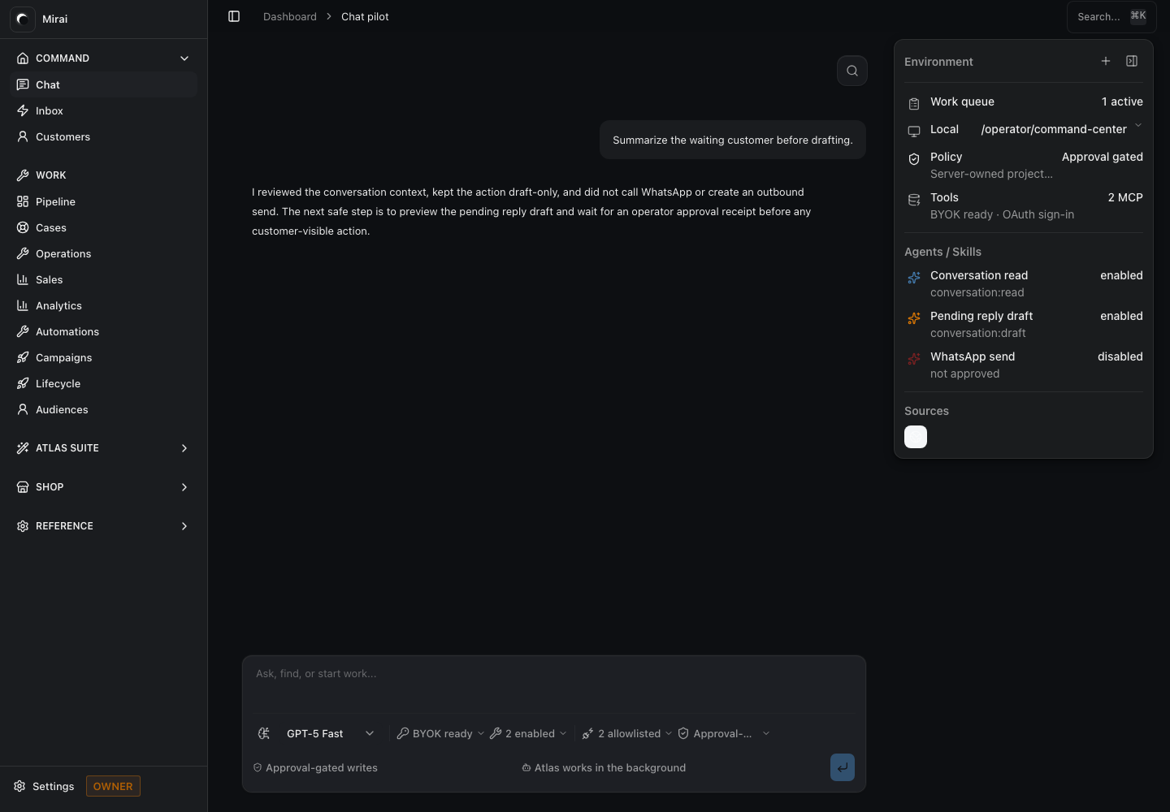Expand the REFERENCE section

[104, 526]
